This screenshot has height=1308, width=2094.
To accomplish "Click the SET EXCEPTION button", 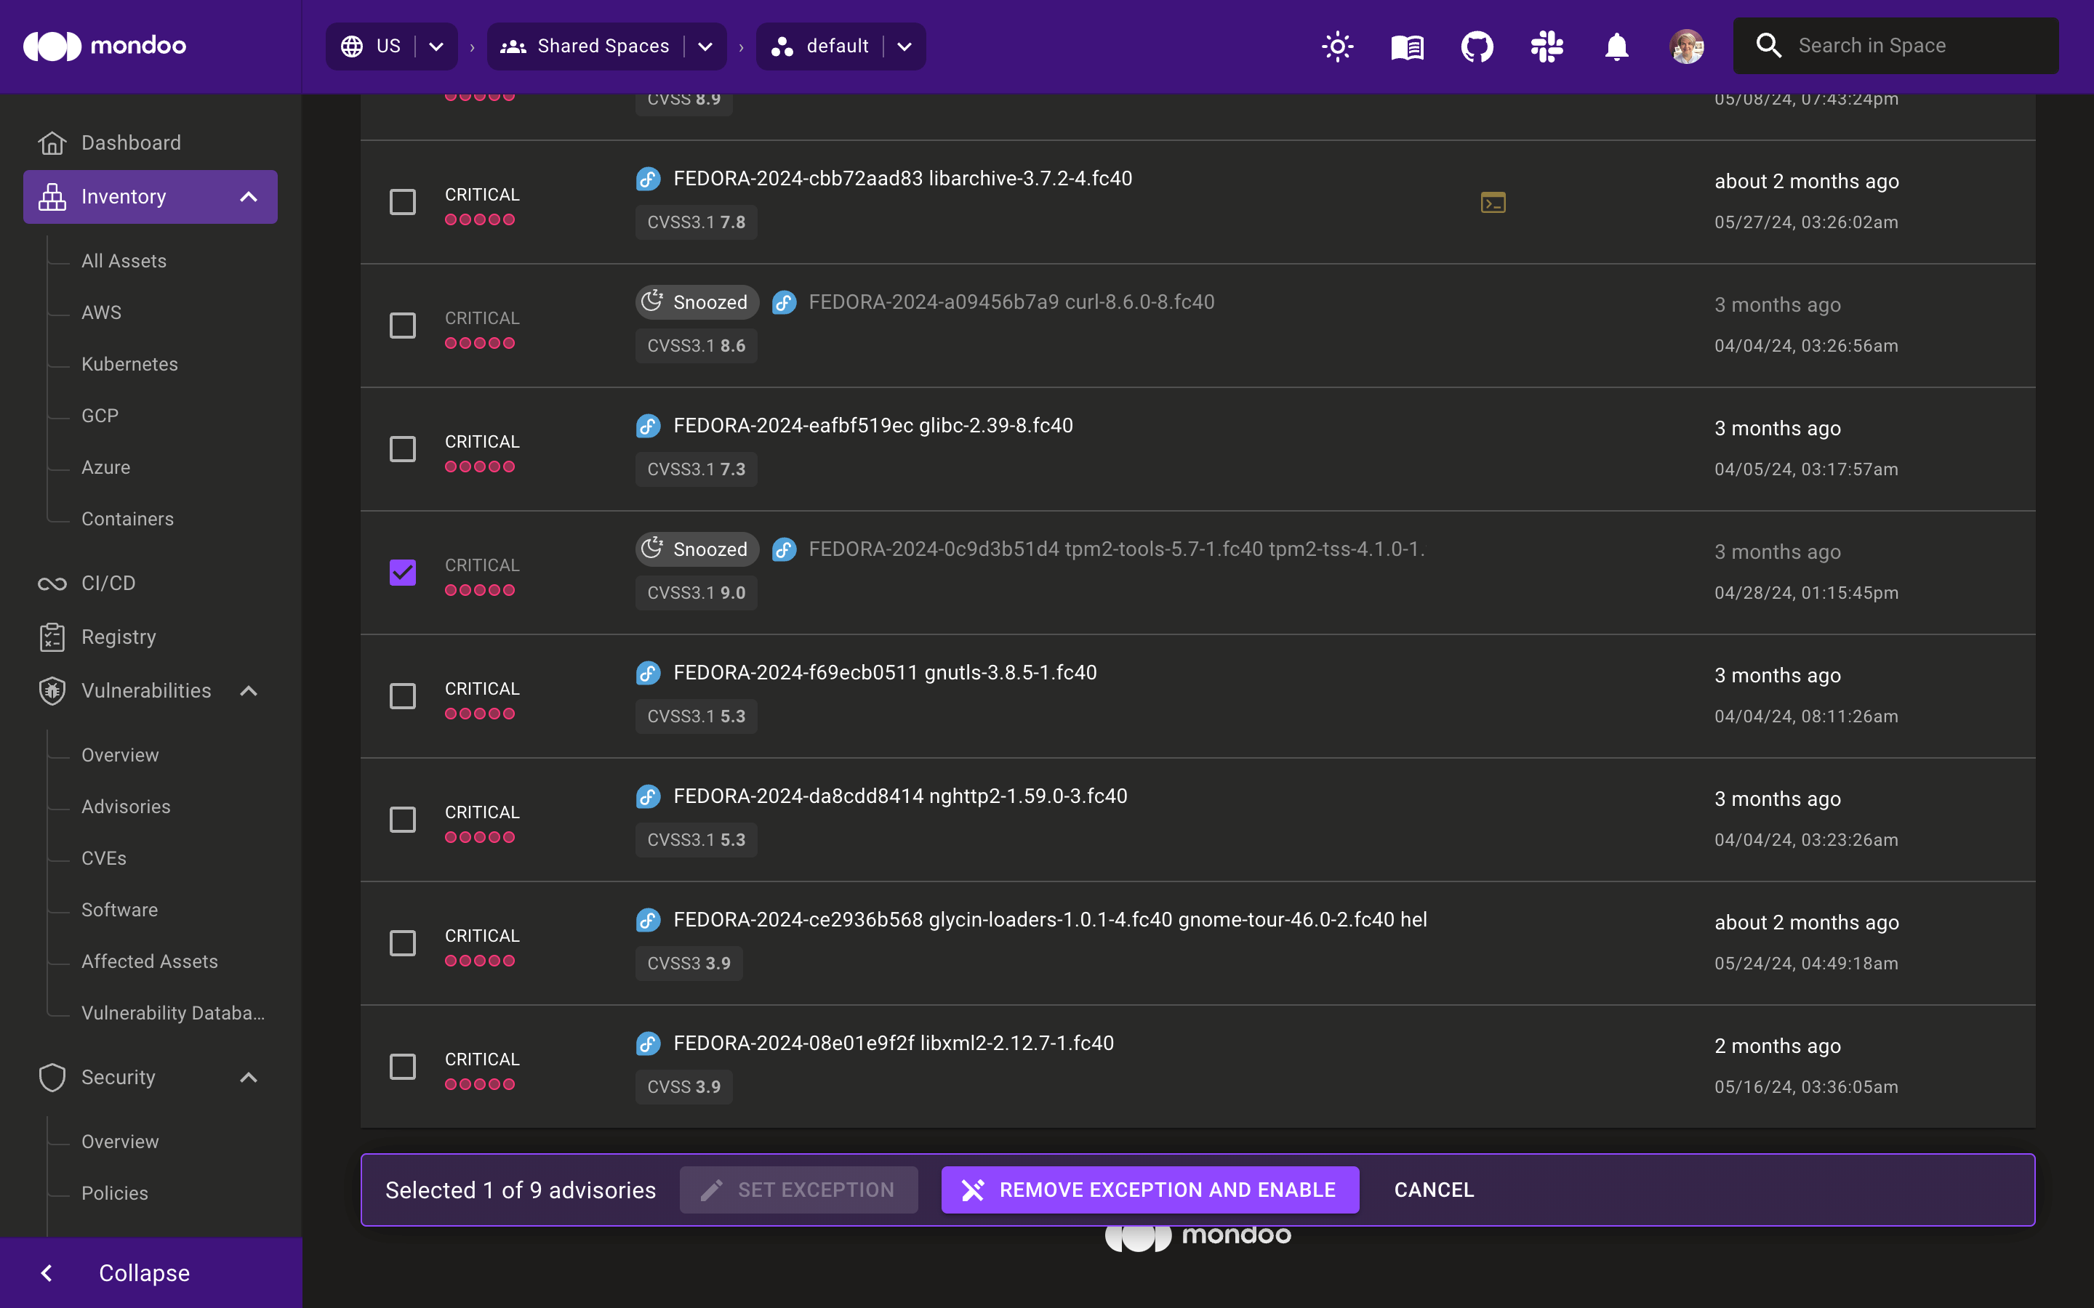I will point(799,1189).
